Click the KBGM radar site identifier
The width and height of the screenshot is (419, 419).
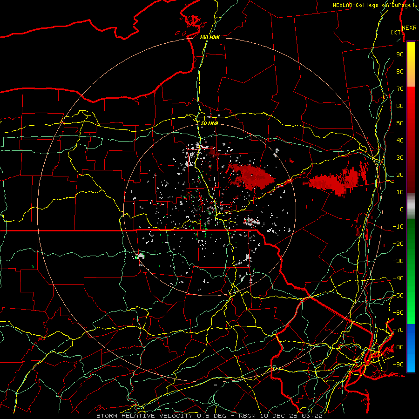(x=248, y=416)
